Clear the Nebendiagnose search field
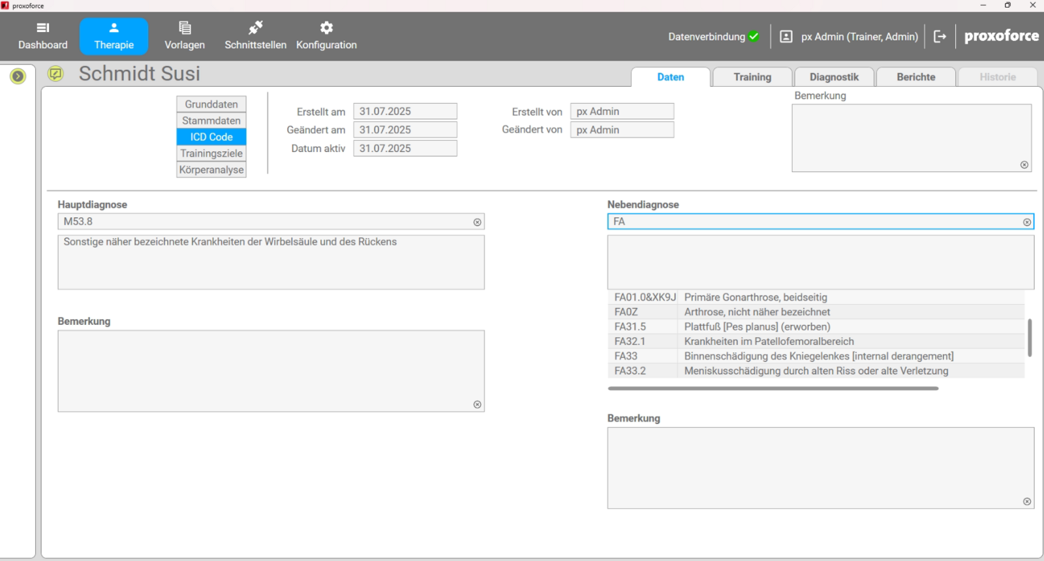The image size is (1044, 561). click(x=1026, y=222)
